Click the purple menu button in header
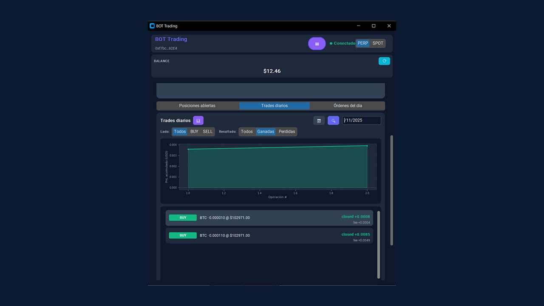The height and width of the screenshot is (306, 544). point(317,44)
